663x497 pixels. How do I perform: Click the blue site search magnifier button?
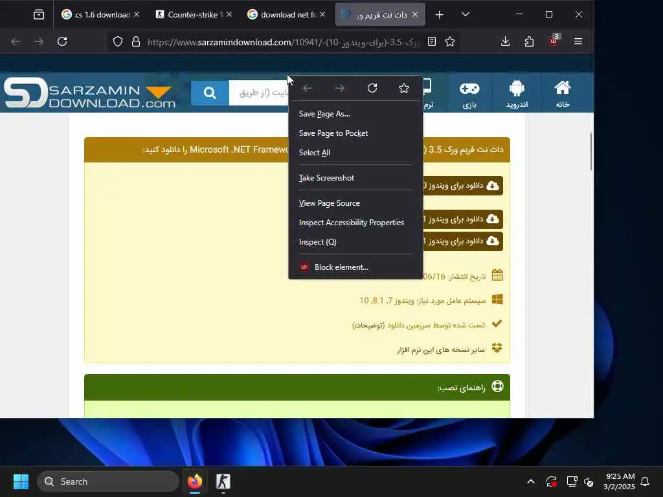210,93
